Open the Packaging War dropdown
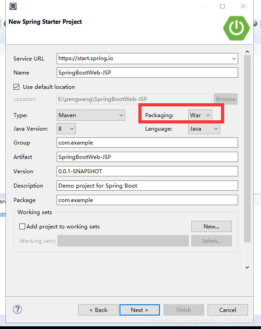This screenshot has width=261, height=329. point(200,115)
